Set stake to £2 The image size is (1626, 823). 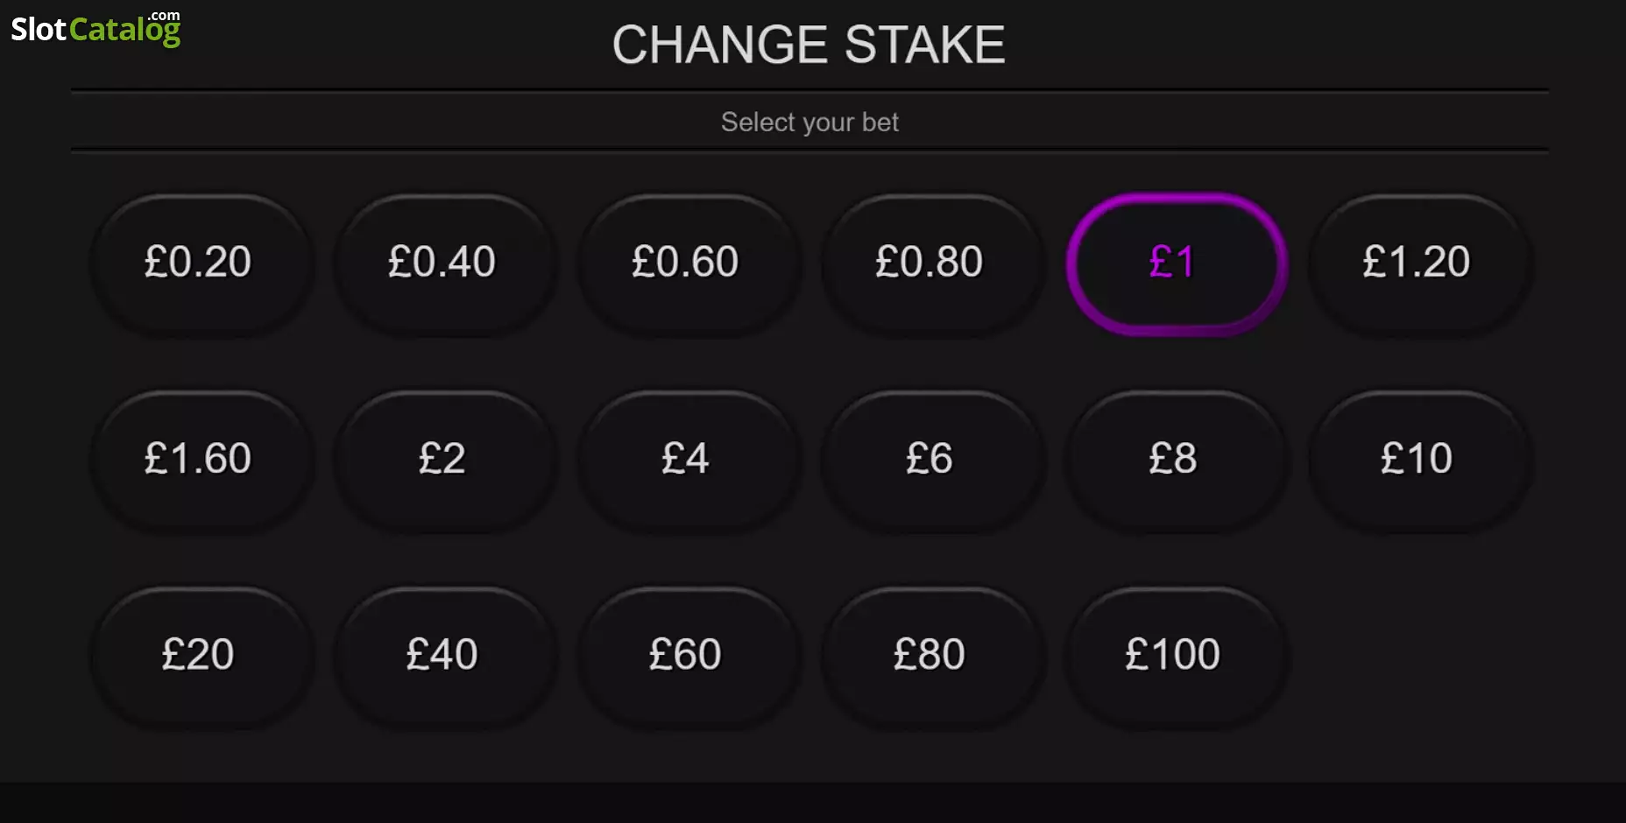pyautogui.click(x=443, y=460)
